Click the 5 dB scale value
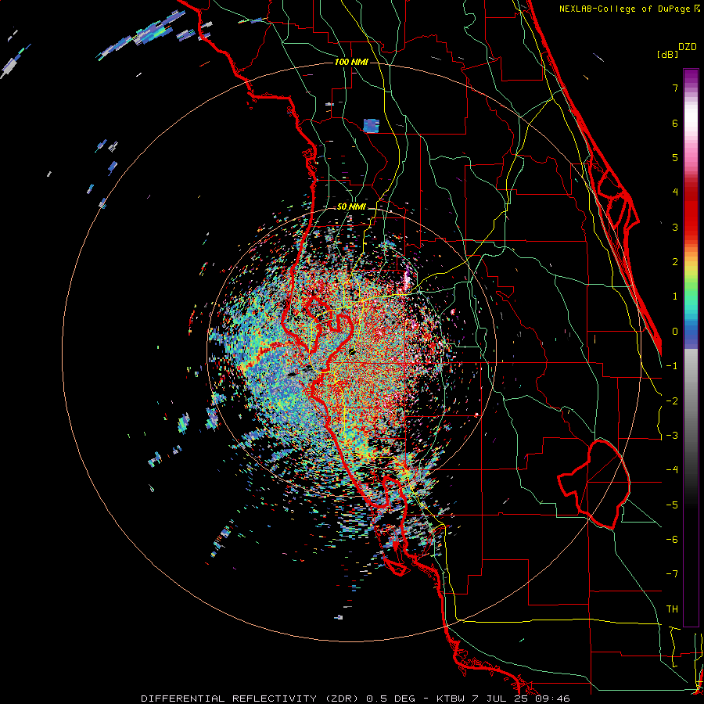This screenshot has height=704, width=704. point(675,157)
